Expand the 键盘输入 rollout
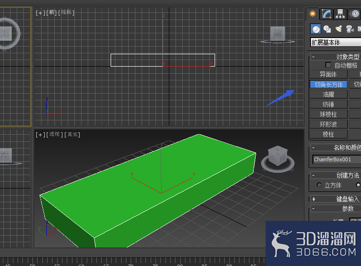 click(x=314, y=199)
